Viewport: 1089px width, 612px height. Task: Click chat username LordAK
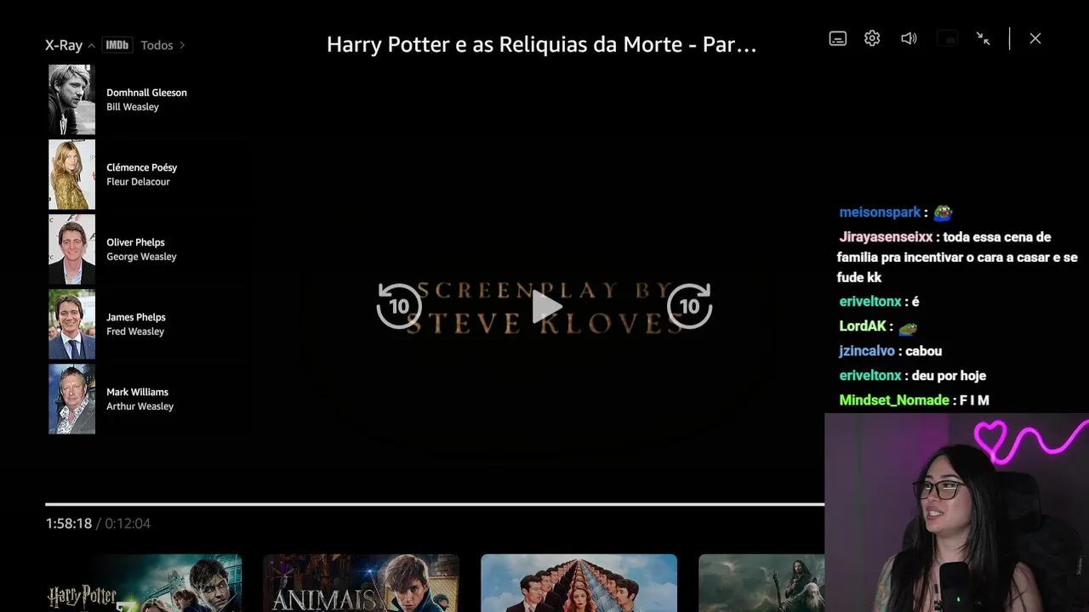(863, 326)
